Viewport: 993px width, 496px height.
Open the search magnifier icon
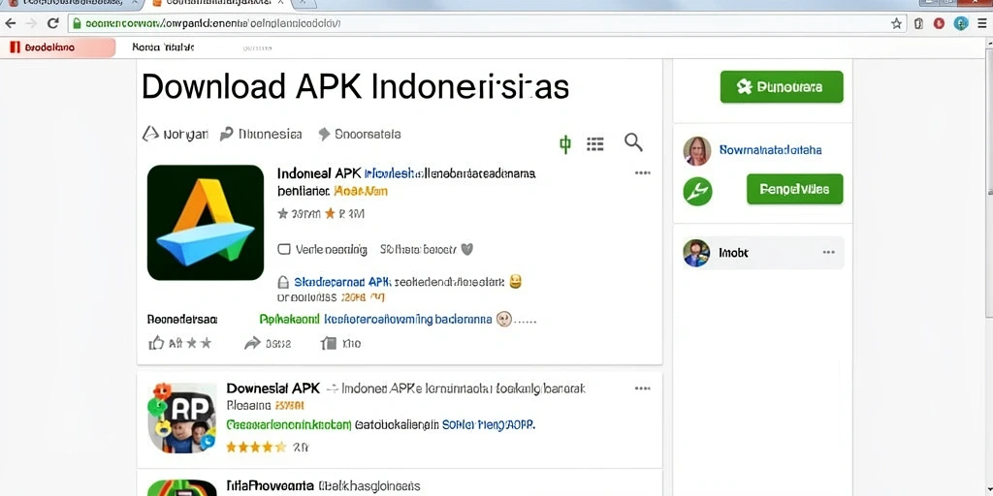(x=633, y=142)
